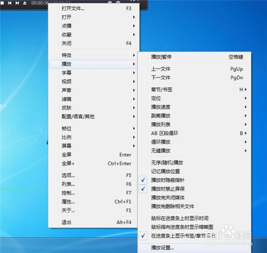
Task: Click the next track button in player bar
Action: click(x=17, y=3)
